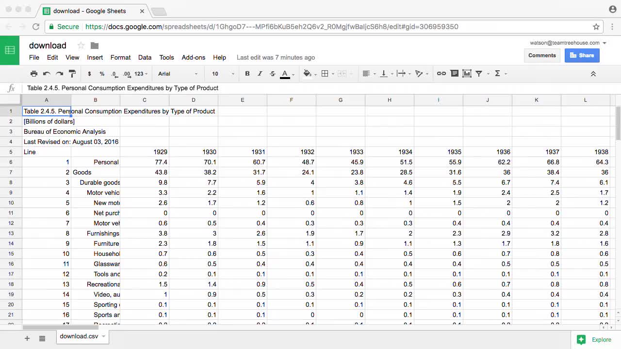Open the download.csv sheet tab menu
The image size is (621, 349).
click(x=103, y=336)
